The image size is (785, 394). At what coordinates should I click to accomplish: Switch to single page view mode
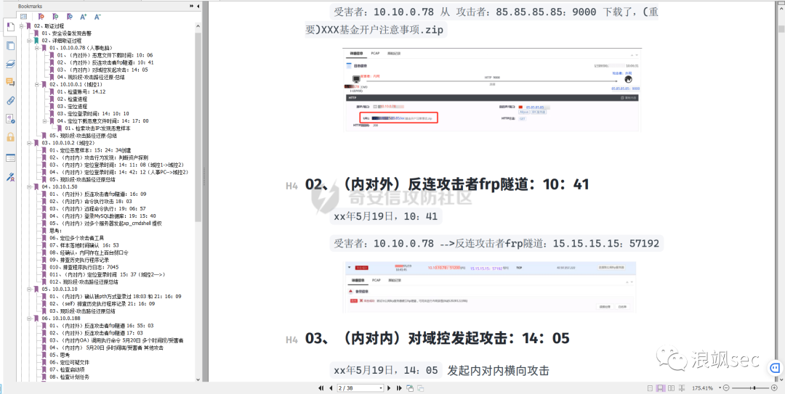[650, 388]
